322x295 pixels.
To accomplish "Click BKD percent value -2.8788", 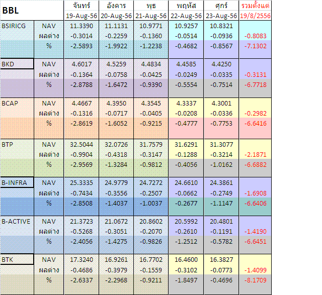I will point(82,84).
